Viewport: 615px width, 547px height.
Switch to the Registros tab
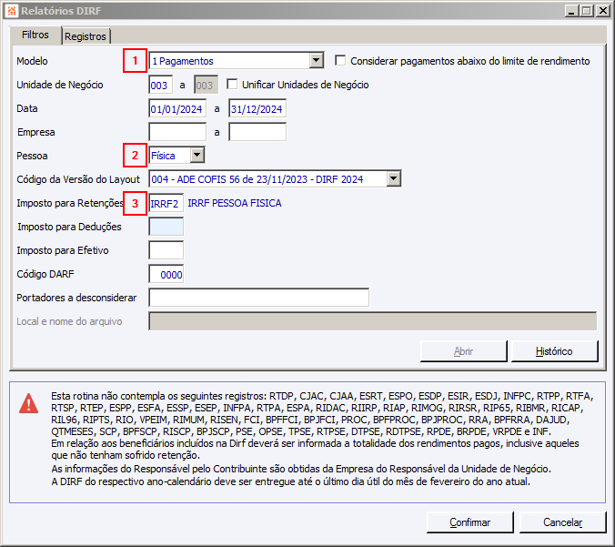[86, 36]
